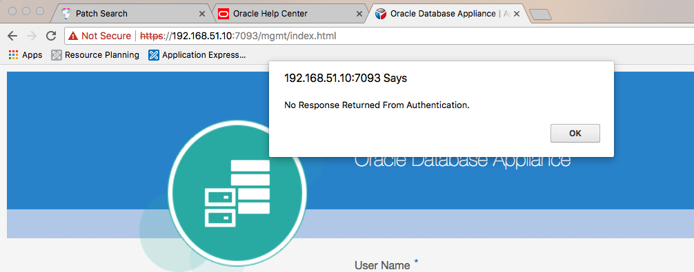Click the address bar URL field

click(379, 36)
